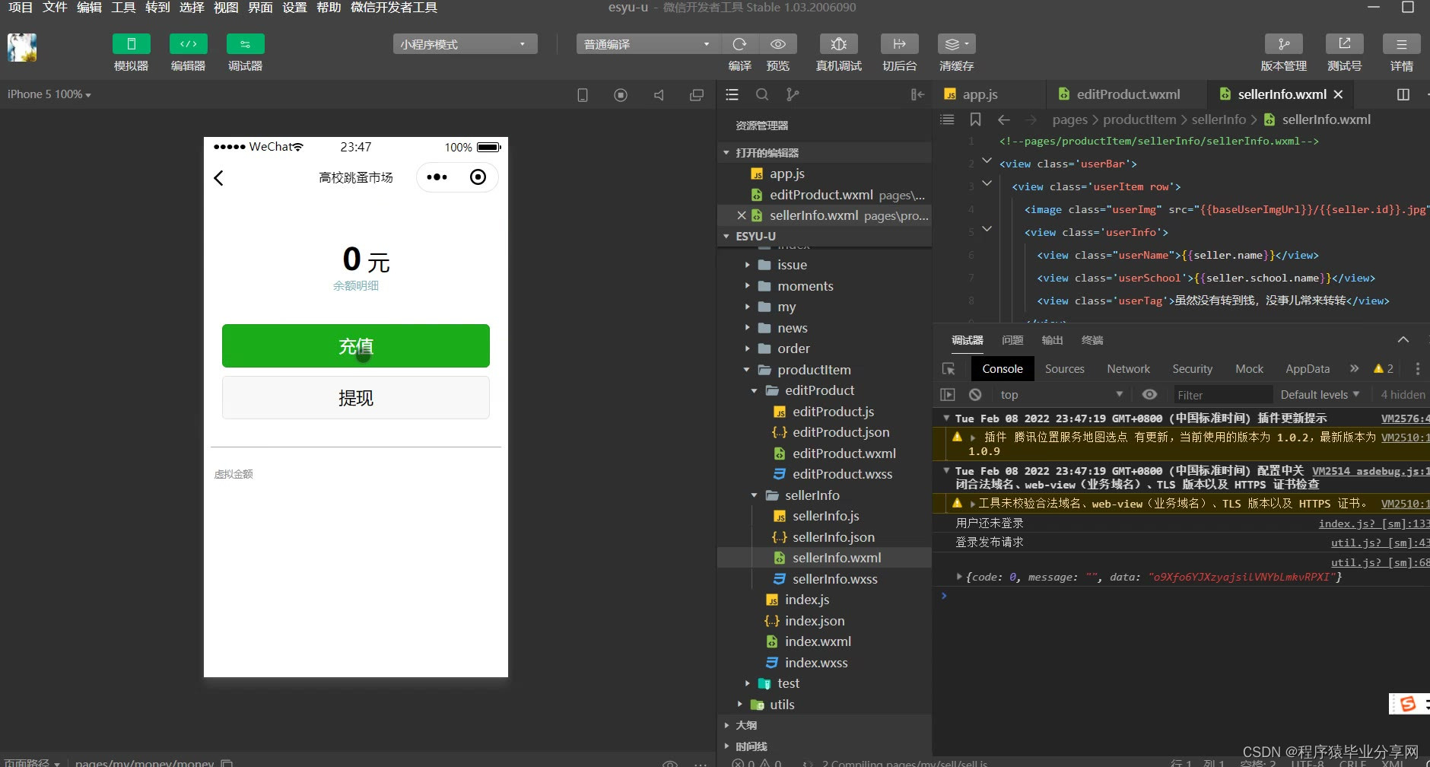The height and width of the screenshot is (767, 1430).
Task: Open the index.js? [sm]:133 source link
Action: pos(1374,524)
